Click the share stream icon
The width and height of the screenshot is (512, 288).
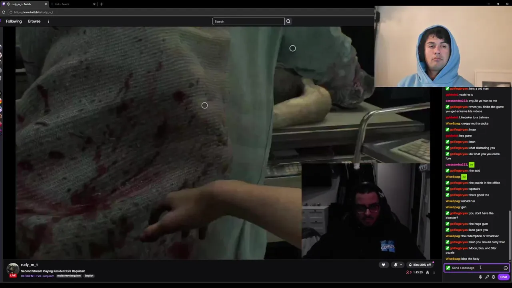428,272
